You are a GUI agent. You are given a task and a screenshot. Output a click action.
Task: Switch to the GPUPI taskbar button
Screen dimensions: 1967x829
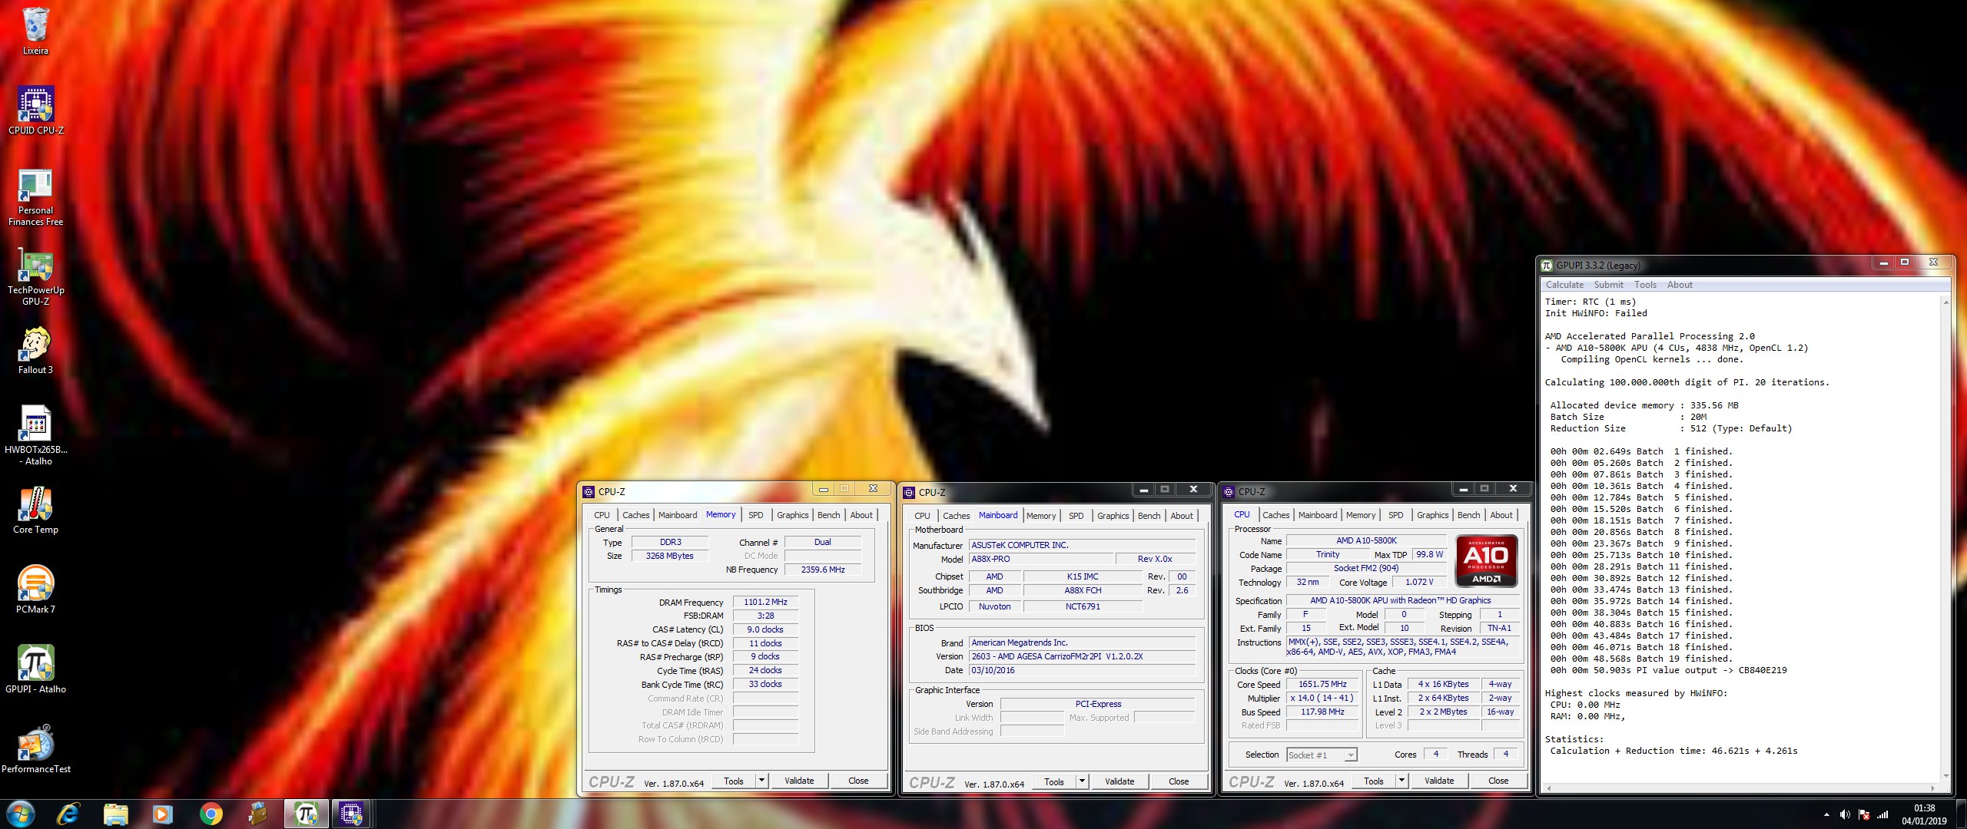coord(306,814)
